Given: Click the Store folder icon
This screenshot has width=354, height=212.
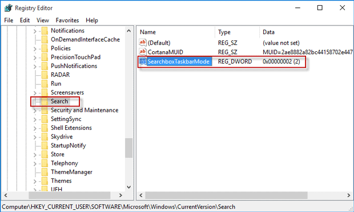Looking at the screenshot, I should point(45,154).
